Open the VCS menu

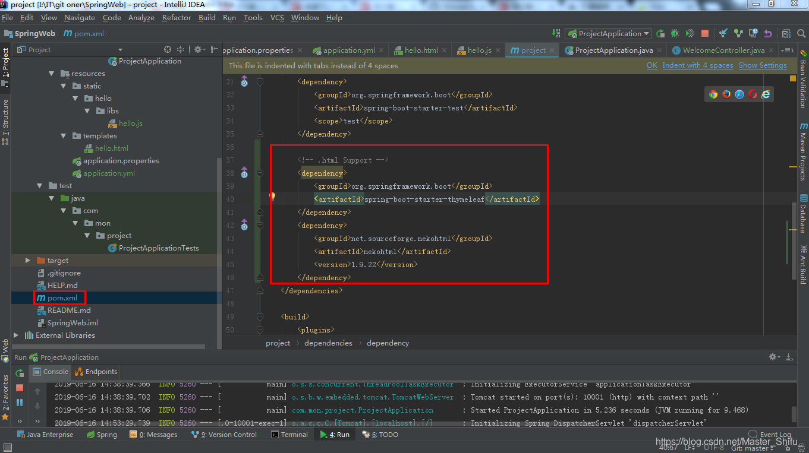277,17
